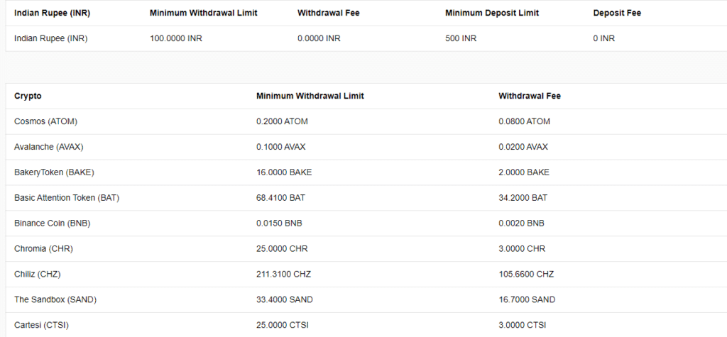Click the fiat table's 'Withdrawal Fee' header
This screenshot has height=337, width=727.
click(328, 13)
